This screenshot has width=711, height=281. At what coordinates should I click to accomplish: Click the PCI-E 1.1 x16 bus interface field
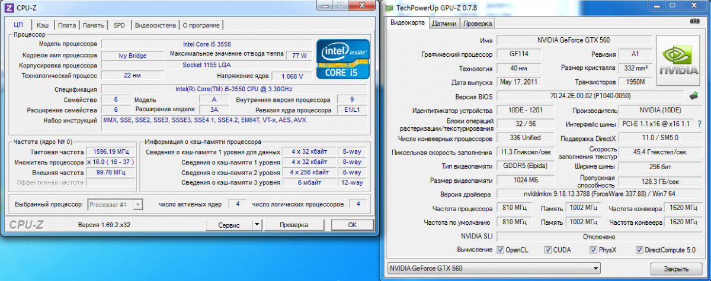(x=658, y=124)
